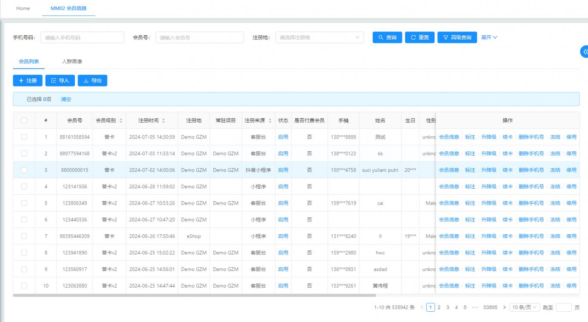Screen dimensions: 588x322
Task: Select the MM02 会员信息 tab
Action: click(69, 8)
